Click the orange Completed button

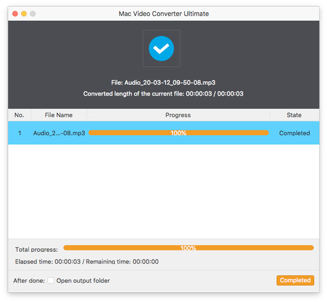[x=295, y=280]
